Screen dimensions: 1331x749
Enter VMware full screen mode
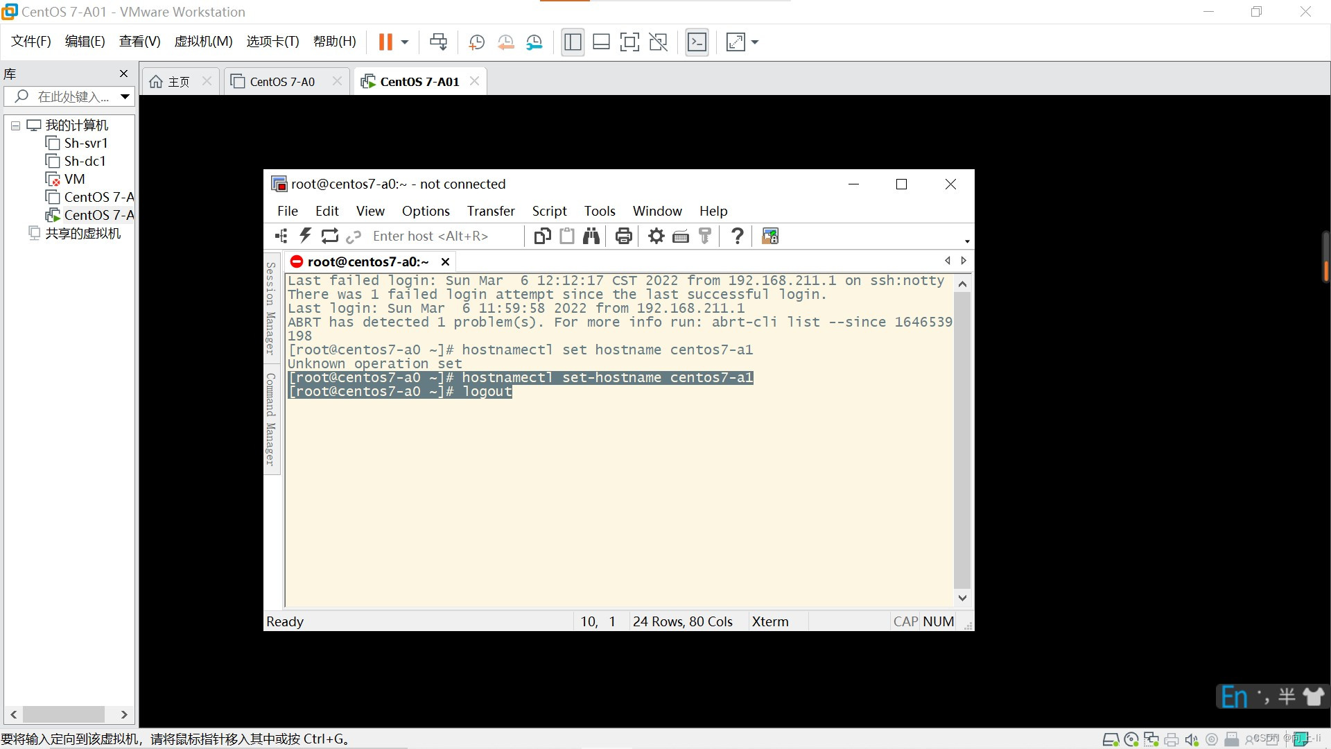[629, 42]
